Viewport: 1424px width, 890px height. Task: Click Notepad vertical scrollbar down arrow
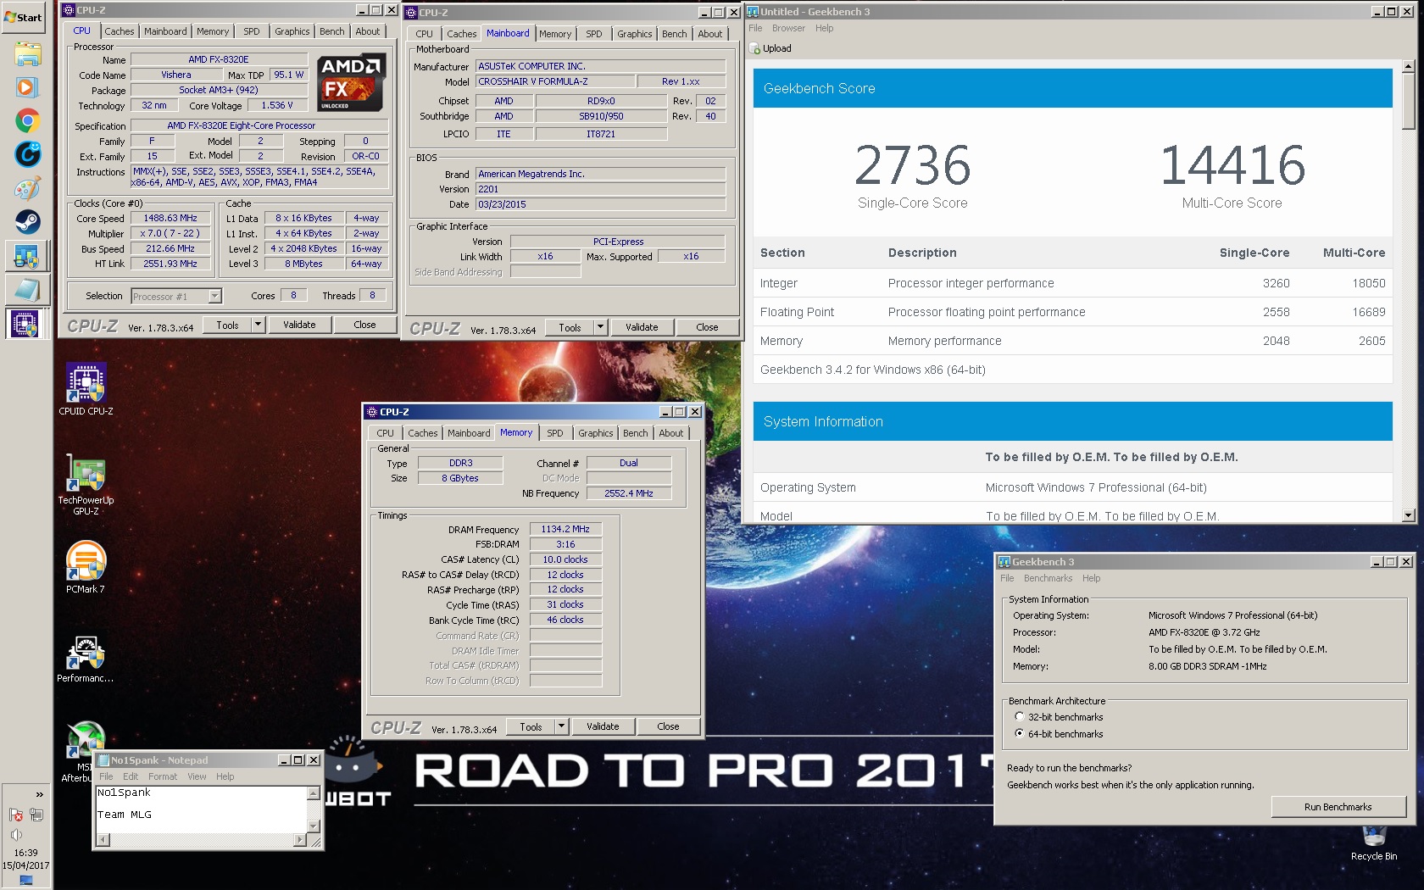point(313,826)
